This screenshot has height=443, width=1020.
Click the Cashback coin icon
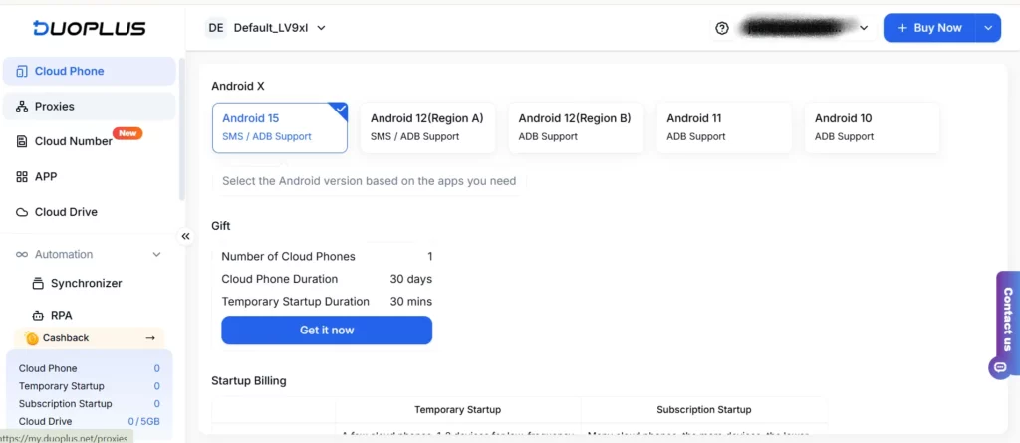31,338
